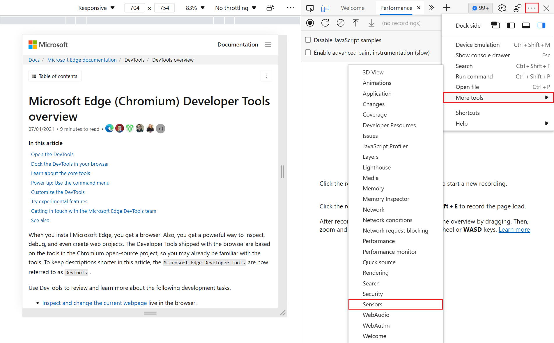
Task: Open the 83% zoom dropdown
Action: pyautogui.click(x=195, y=8)
